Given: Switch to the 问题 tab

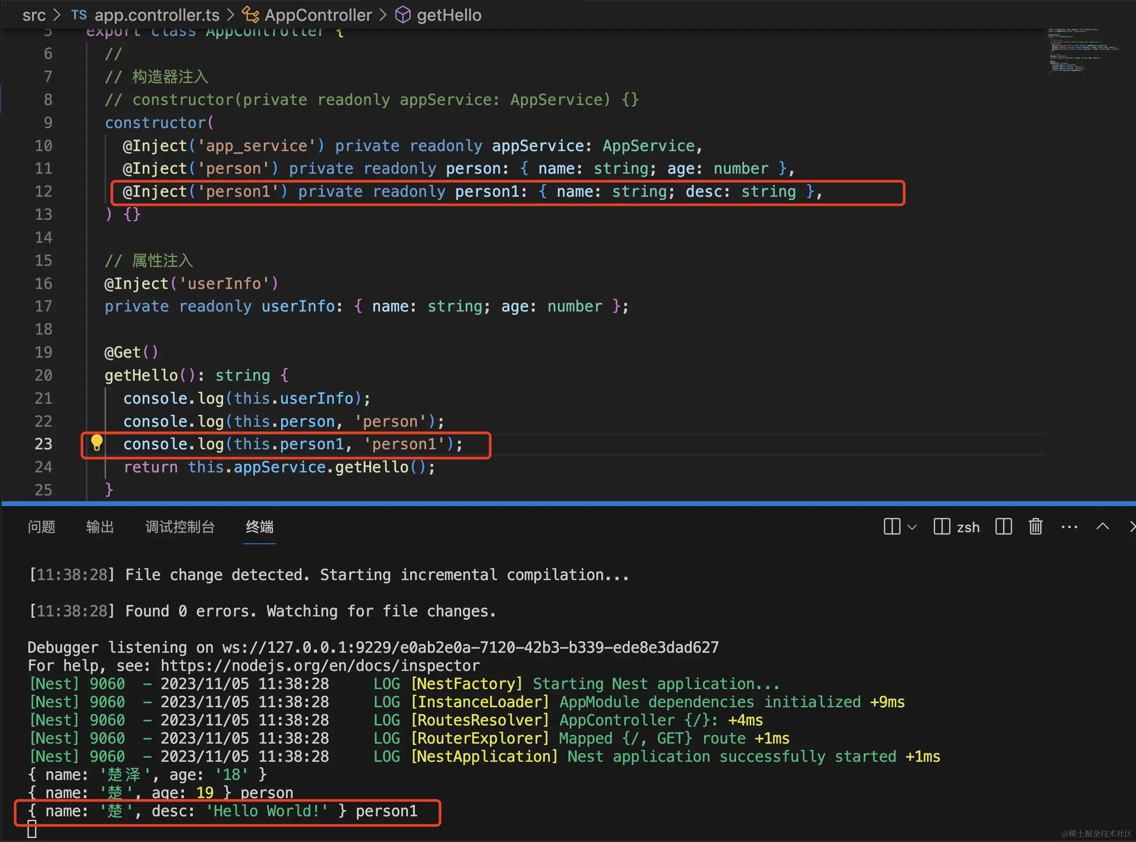Looking at the screenshot, I should point(41,526).
